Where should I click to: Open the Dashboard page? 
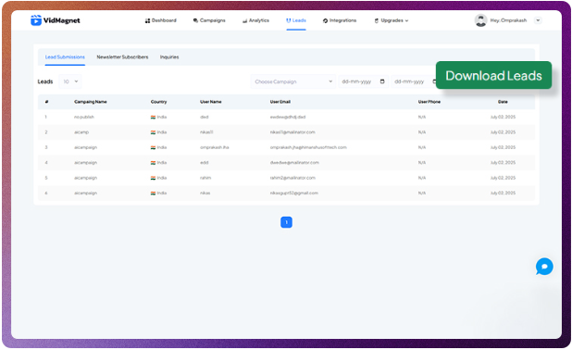(160, 20)
